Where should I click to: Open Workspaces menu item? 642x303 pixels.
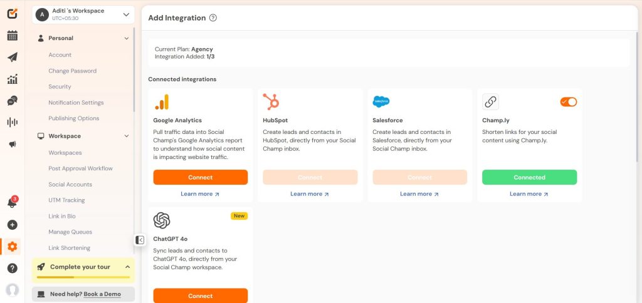[x=65, y=153]
